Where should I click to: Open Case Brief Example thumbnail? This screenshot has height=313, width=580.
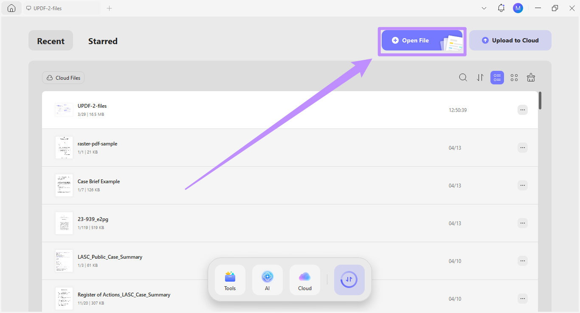(x=64, y=185)
